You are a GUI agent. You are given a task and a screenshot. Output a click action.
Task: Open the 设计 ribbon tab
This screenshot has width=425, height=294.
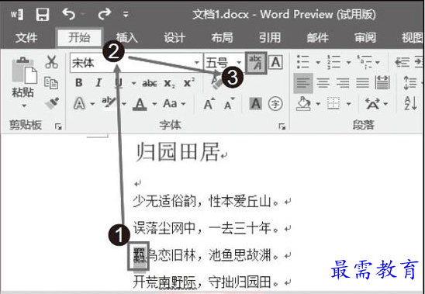pos(174,38)
